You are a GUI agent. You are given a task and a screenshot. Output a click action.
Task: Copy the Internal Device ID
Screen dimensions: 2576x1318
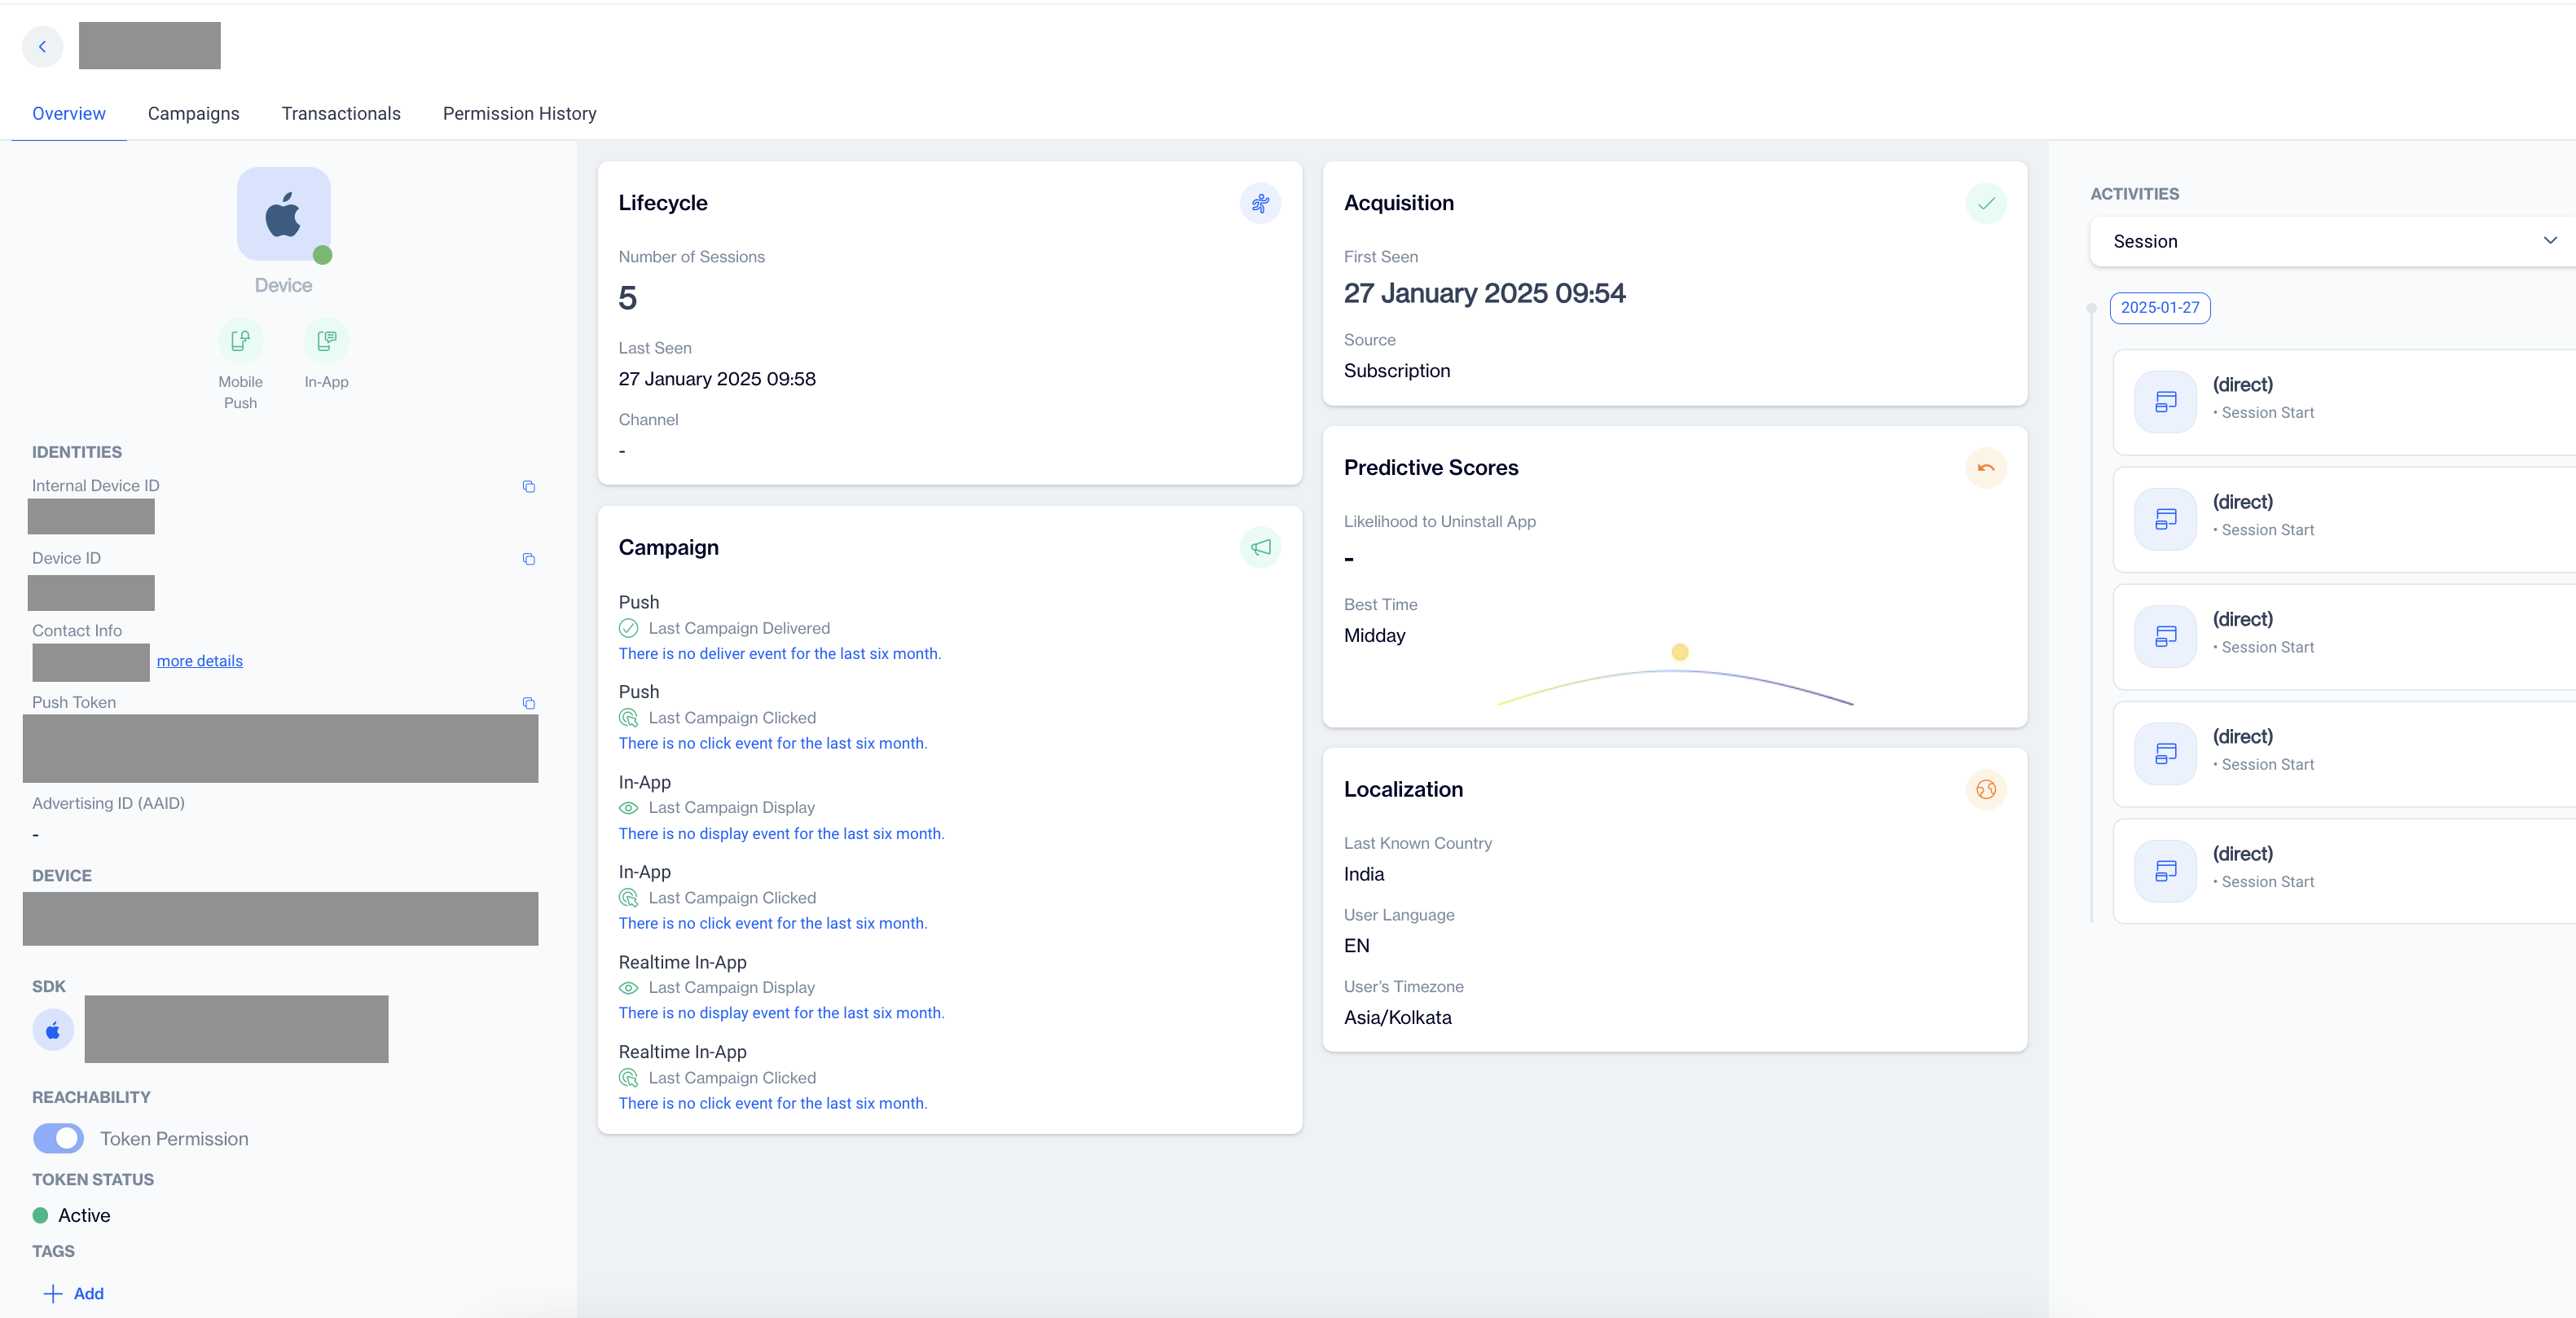[x=529, y=487]
